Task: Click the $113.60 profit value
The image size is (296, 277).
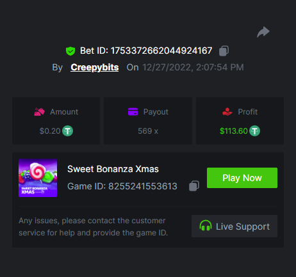Action: (x=234, y=131)
